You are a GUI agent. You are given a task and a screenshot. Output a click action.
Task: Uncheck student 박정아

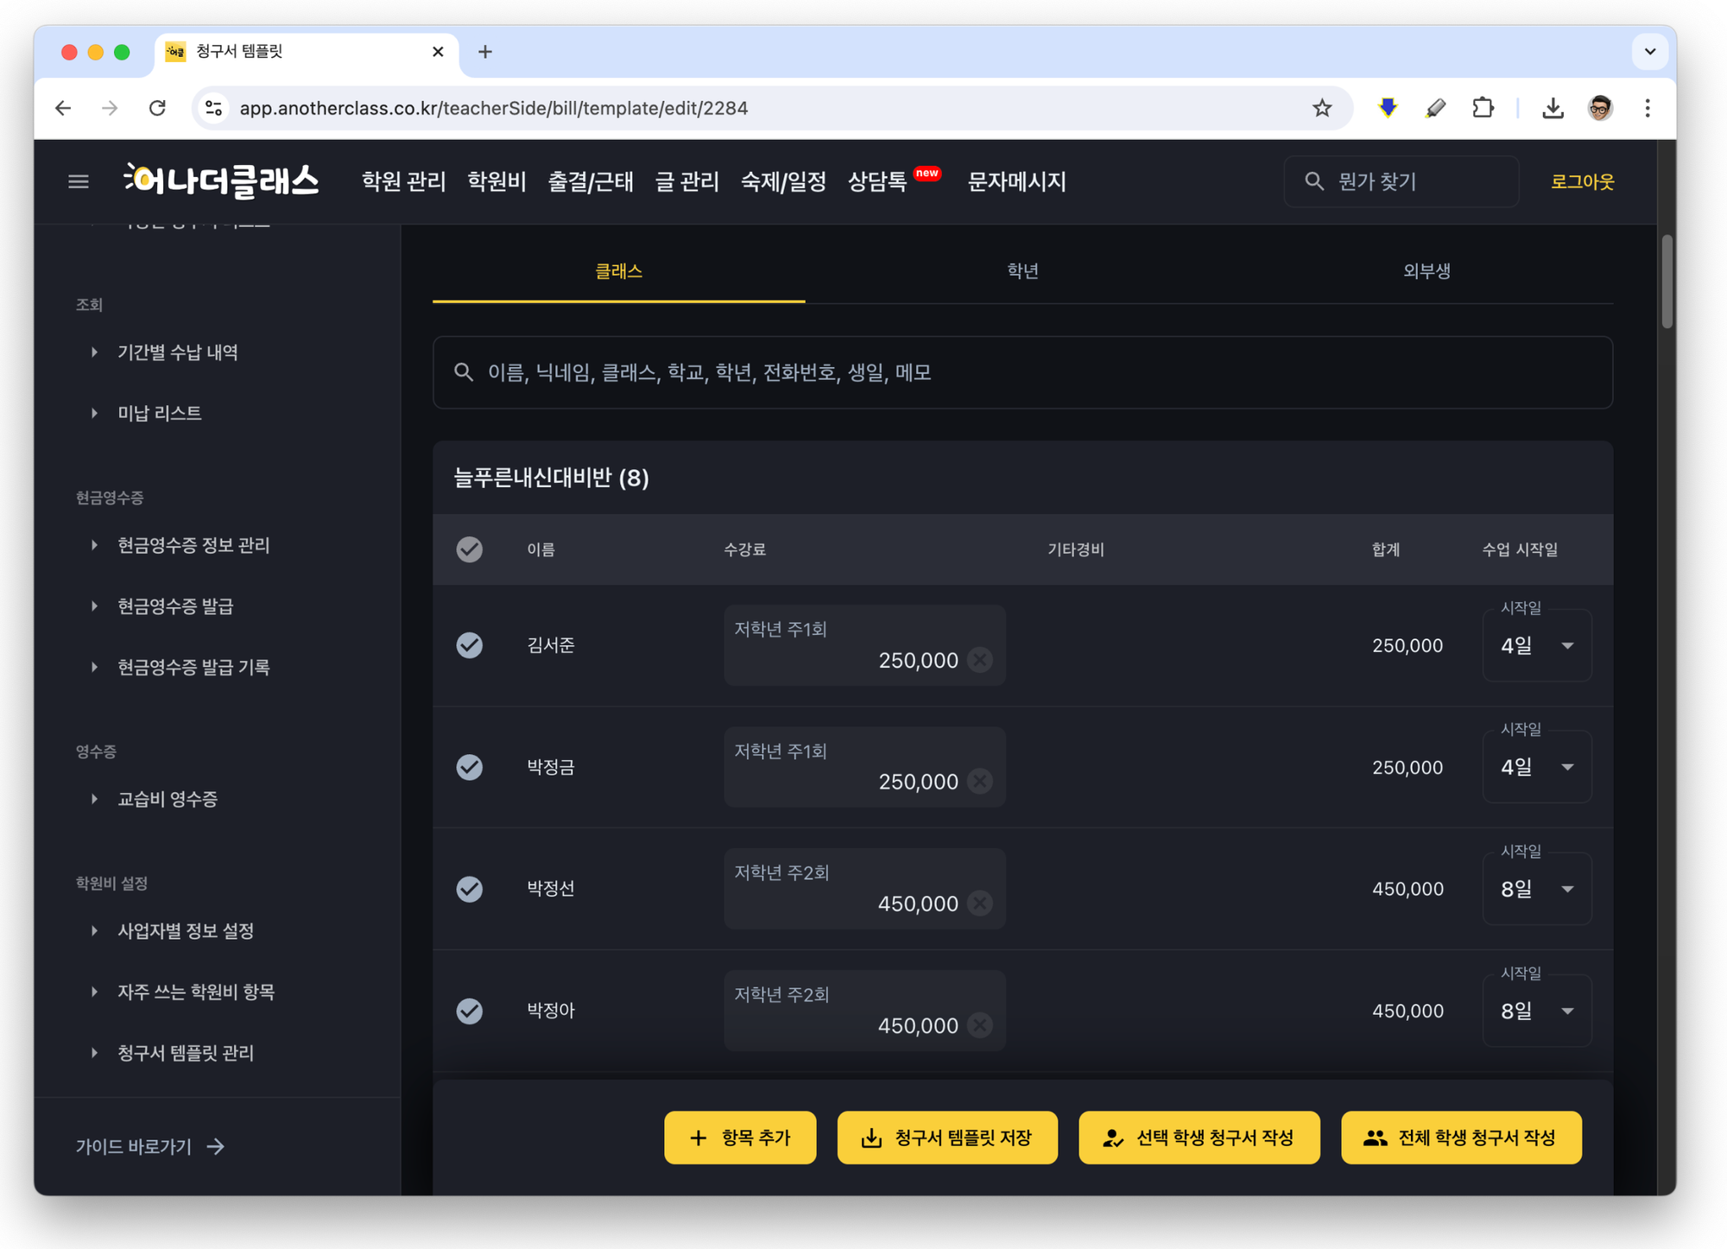tap(470, 1011)
